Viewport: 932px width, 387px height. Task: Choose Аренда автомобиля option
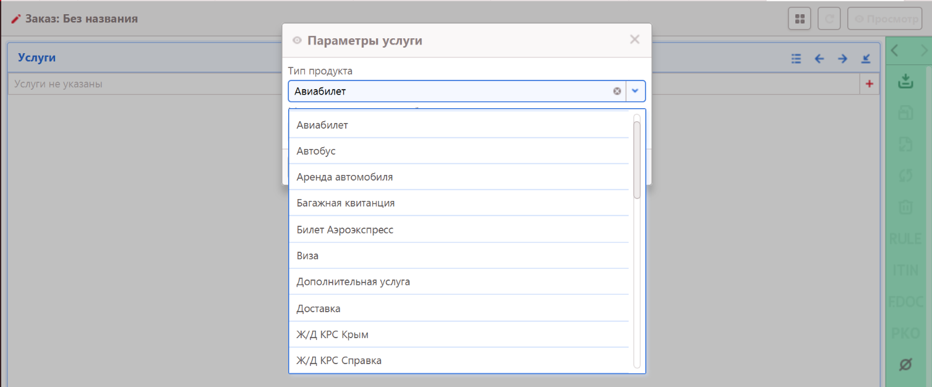[344, 177]
